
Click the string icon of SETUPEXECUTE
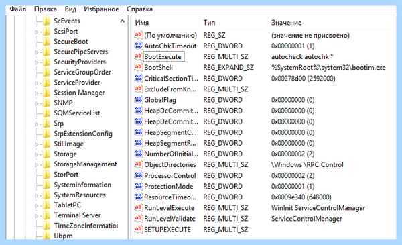pyautogui.click(x=139, y=229)
